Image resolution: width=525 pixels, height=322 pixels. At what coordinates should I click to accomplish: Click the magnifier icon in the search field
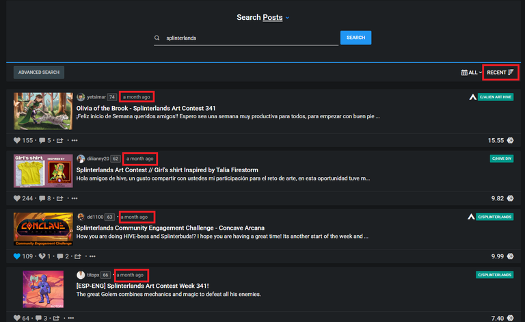(157, 38)
